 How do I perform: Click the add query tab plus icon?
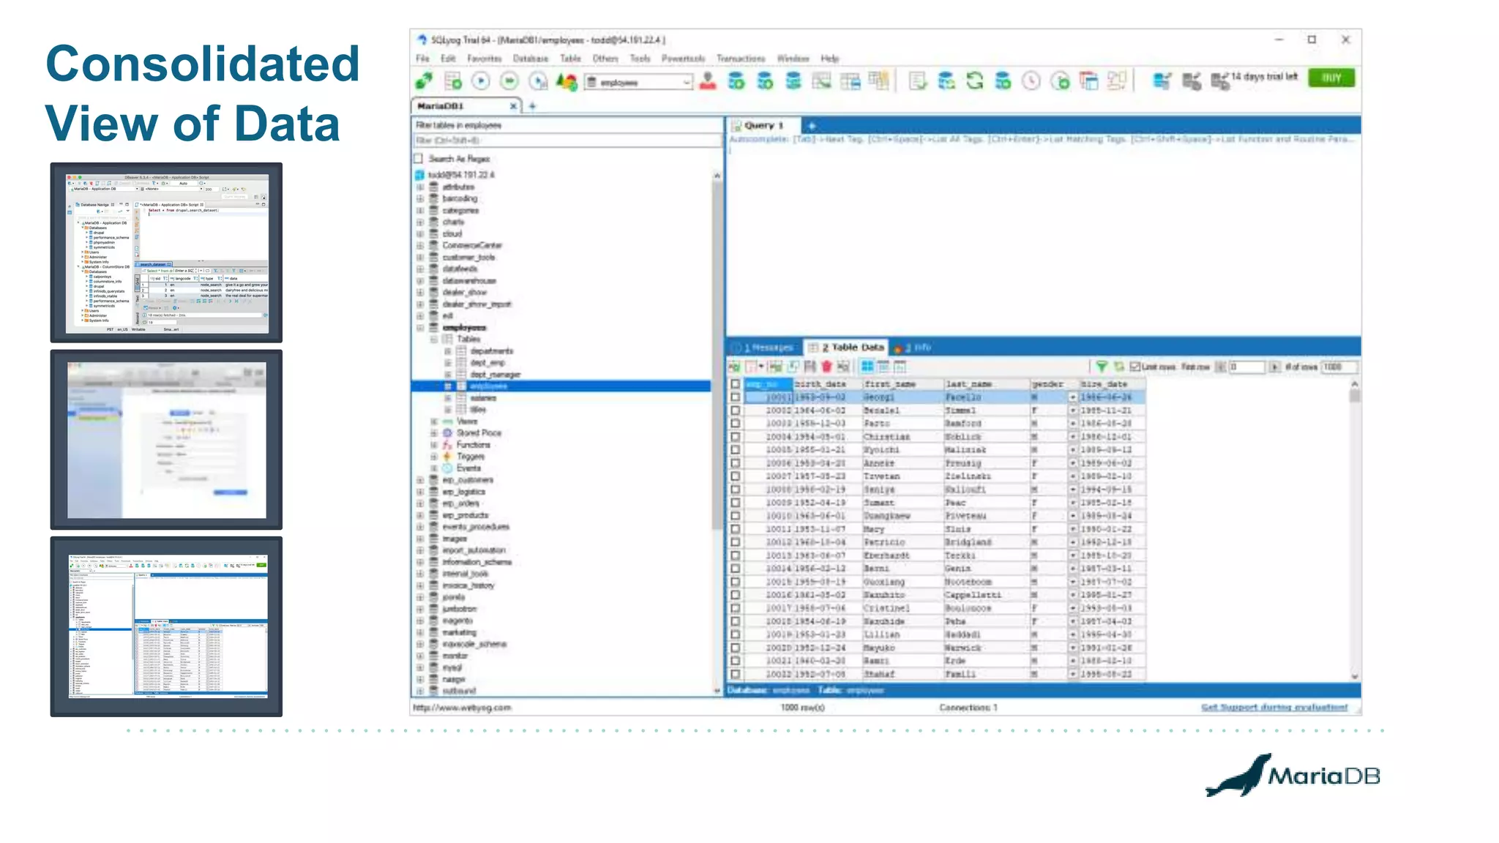pos(811,125)
